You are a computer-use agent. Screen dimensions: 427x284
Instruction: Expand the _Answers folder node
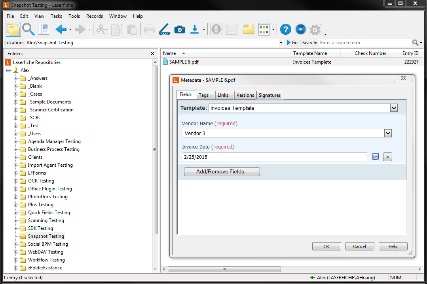pyautogui.click(x=15, y=78)
